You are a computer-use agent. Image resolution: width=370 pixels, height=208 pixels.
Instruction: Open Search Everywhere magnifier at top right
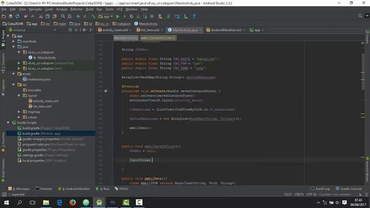360,16
